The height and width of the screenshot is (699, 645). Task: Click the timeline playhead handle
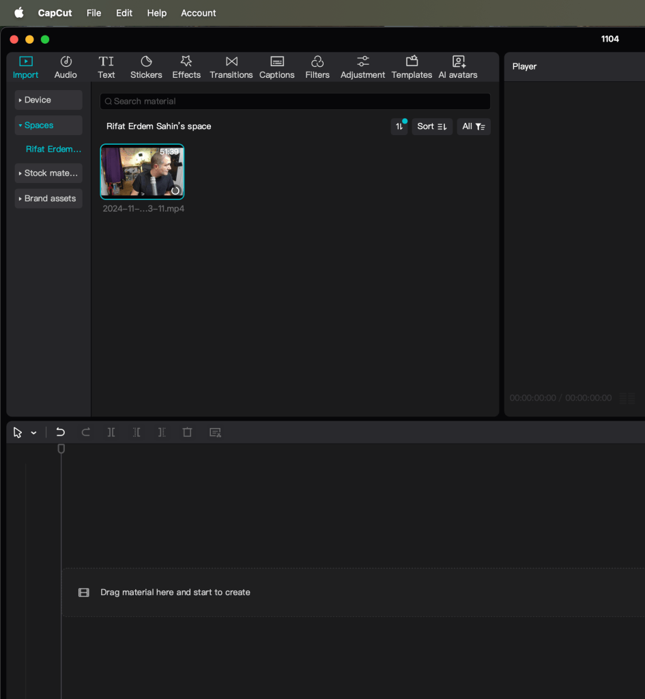(61, 448)
